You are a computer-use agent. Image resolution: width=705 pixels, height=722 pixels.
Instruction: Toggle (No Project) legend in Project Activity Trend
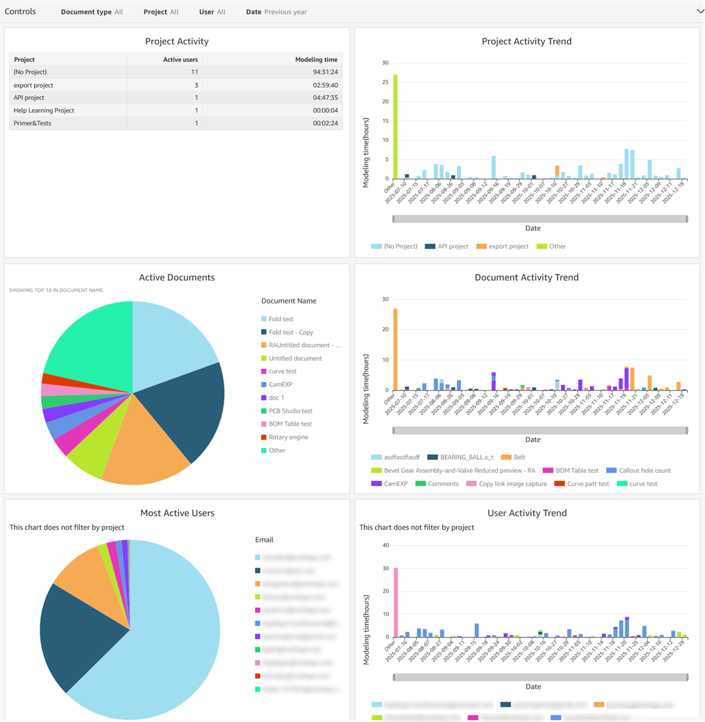pos(394,247)
